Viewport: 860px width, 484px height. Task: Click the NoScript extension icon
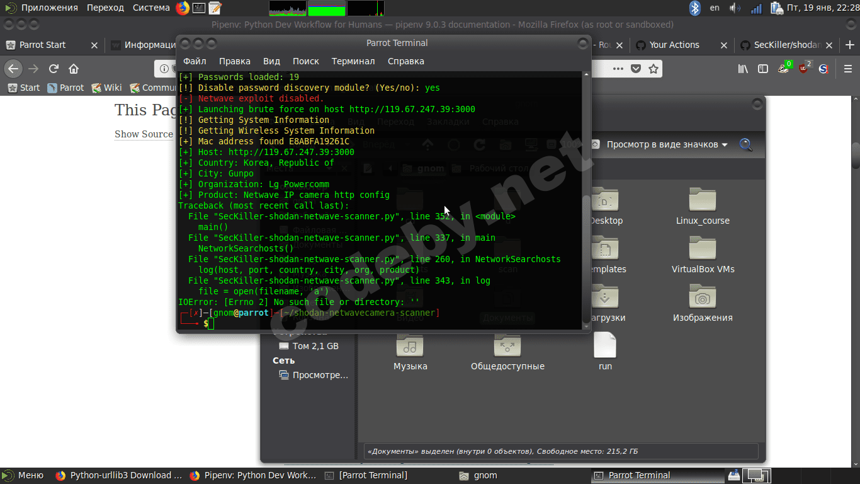[x=823, y=68]
